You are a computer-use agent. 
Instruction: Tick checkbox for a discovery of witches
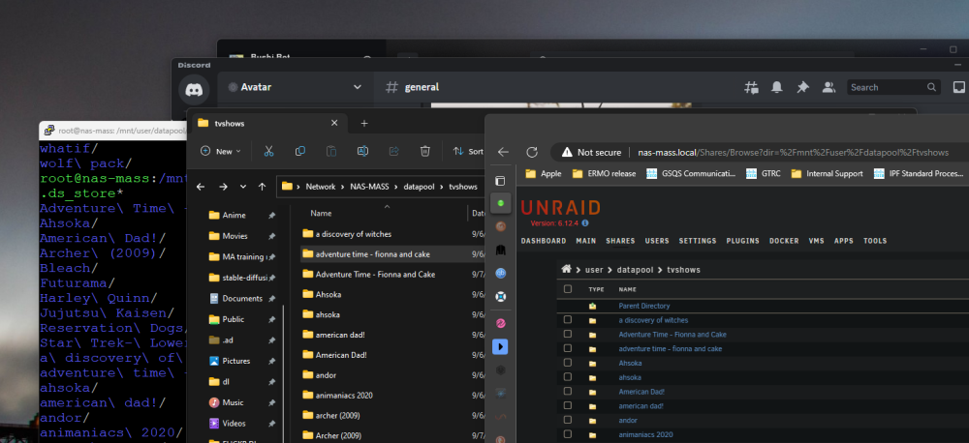(x=567, y=319)
